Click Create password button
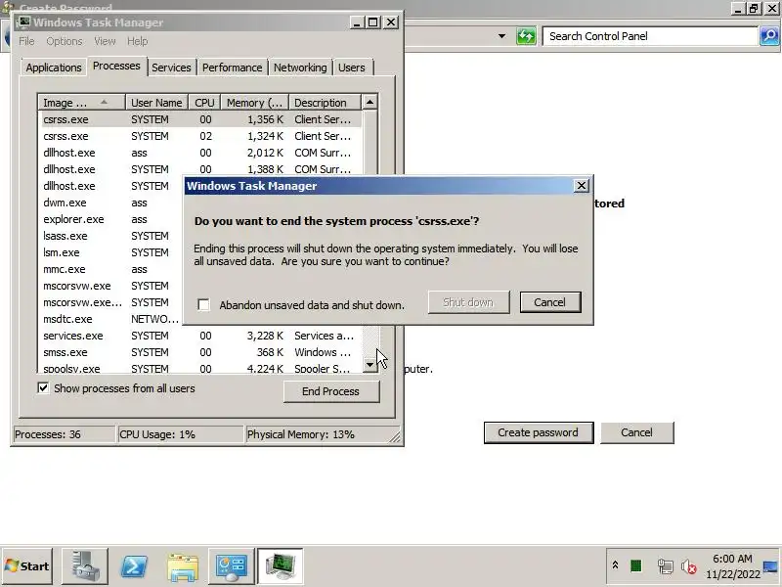 coord(539,432)
